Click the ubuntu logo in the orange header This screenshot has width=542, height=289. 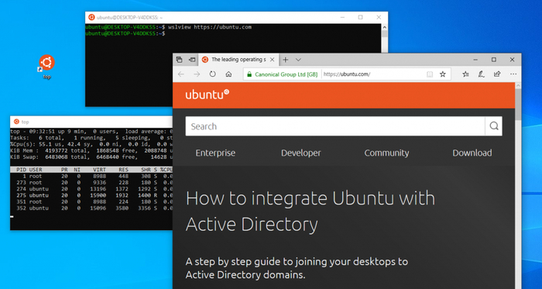pyautogui.click(x=208, y=95)
